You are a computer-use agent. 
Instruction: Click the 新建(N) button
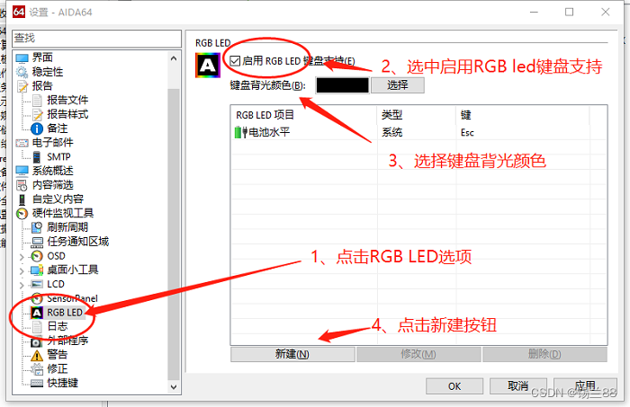point(292,355)
